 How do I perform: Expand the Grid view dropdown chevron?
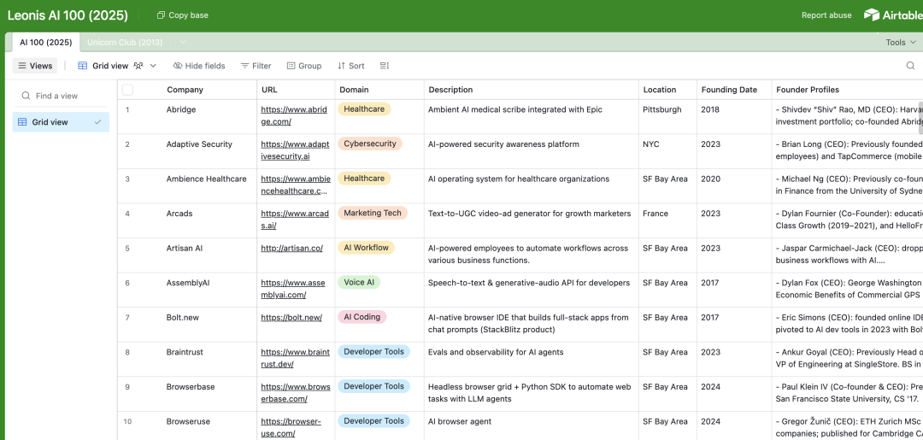154,66
